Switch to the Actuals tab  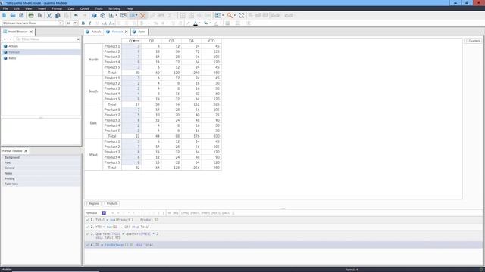click(94, 32)
